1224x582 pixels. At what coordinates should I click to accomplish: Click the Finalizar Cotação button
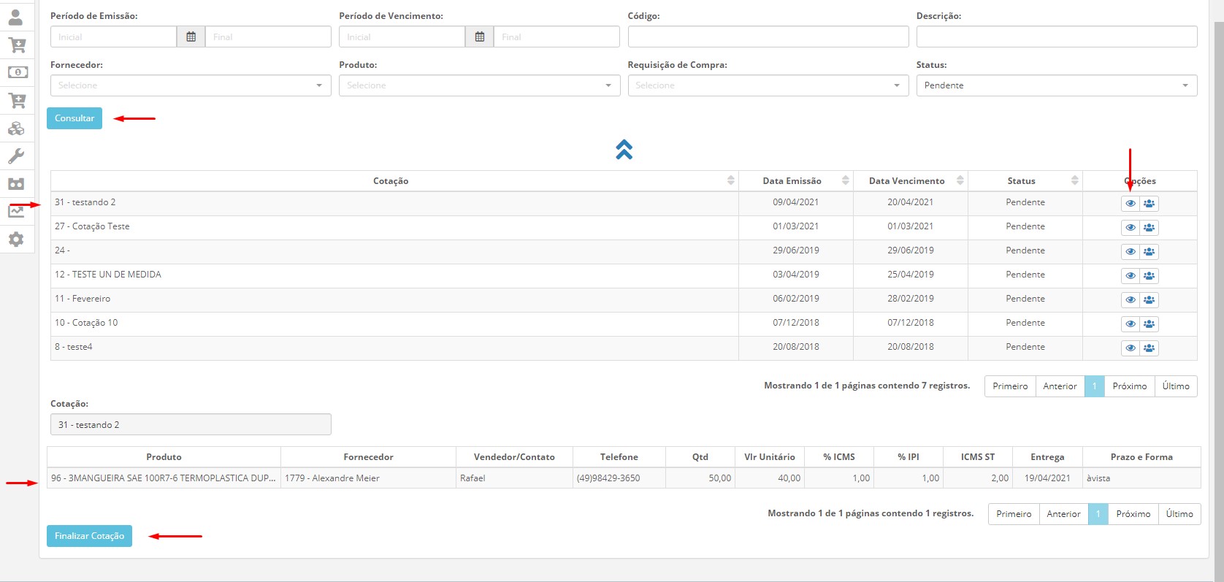[x=89, y=536]
